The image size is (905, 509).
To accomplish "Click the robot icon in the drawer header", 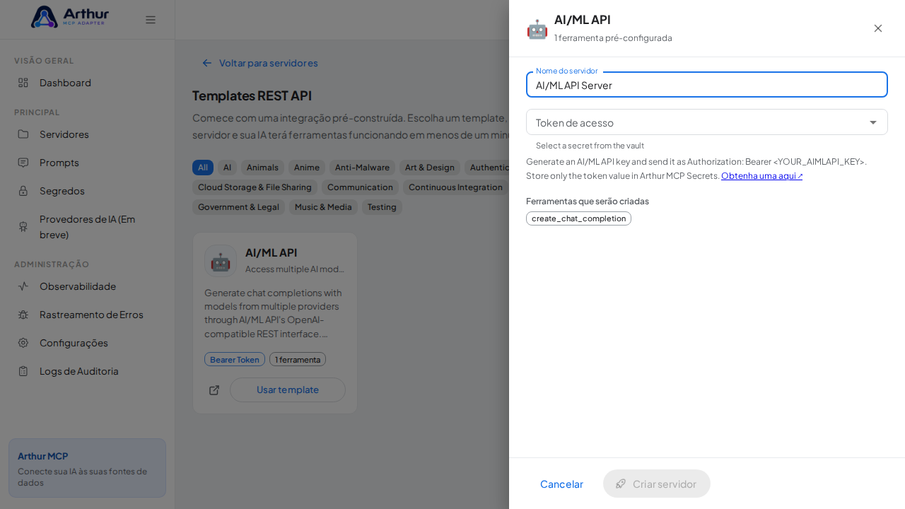I will tap(537, 29).
